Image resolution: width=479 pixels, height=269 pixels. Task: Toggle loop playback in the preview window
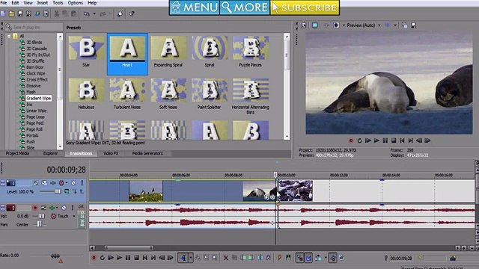point(359,140)
